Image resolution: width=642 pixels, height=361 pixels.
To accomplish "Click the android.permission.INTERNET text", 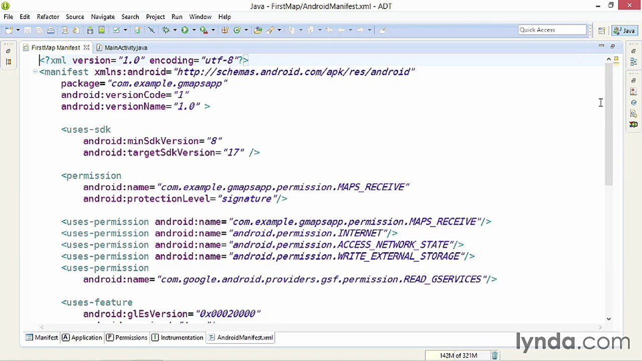I will (x=307, y=233).
